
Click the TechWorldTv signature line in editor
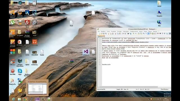[106, 65]
